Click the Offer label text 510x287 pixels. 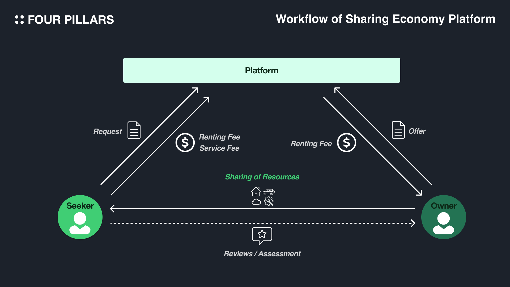(x=417, y=131)
